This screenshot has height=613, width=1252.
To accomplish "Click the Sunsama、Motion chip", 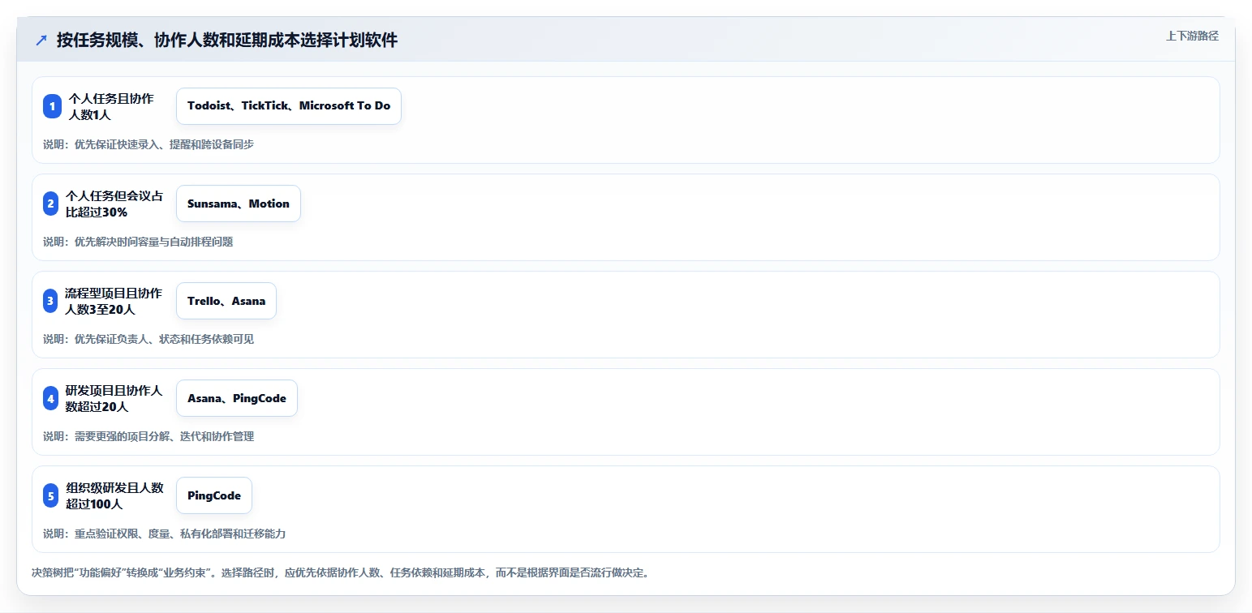I will point(239,204).
